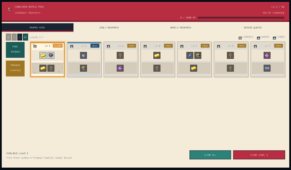
Task: Click the "Free track active" footer text
Action: 17,158
